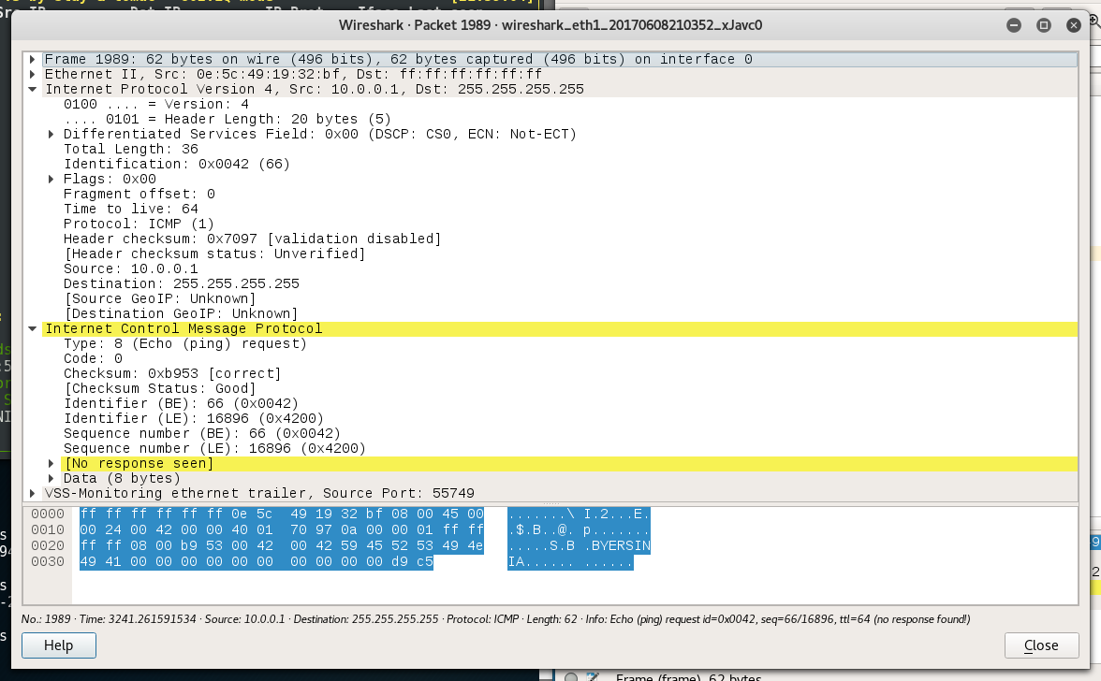This screenshot has height=681, width=1101.
Task: Expand the Ethernet II row
Action: [x=32, y=74]
